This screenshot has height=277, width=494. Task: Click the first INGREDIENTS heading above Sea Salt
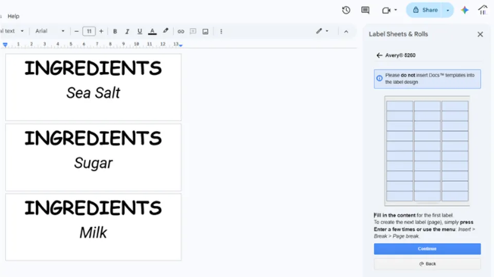(93, 68)
